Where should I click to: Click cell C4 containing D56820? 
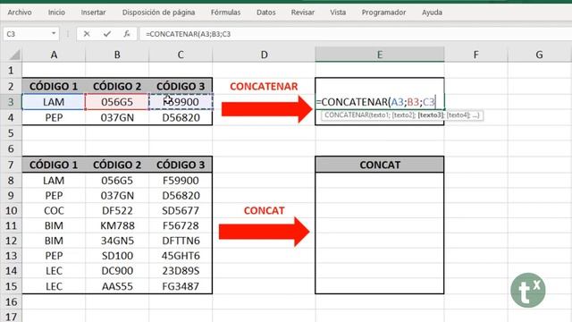pyautogui.click(x=181, y=117)
